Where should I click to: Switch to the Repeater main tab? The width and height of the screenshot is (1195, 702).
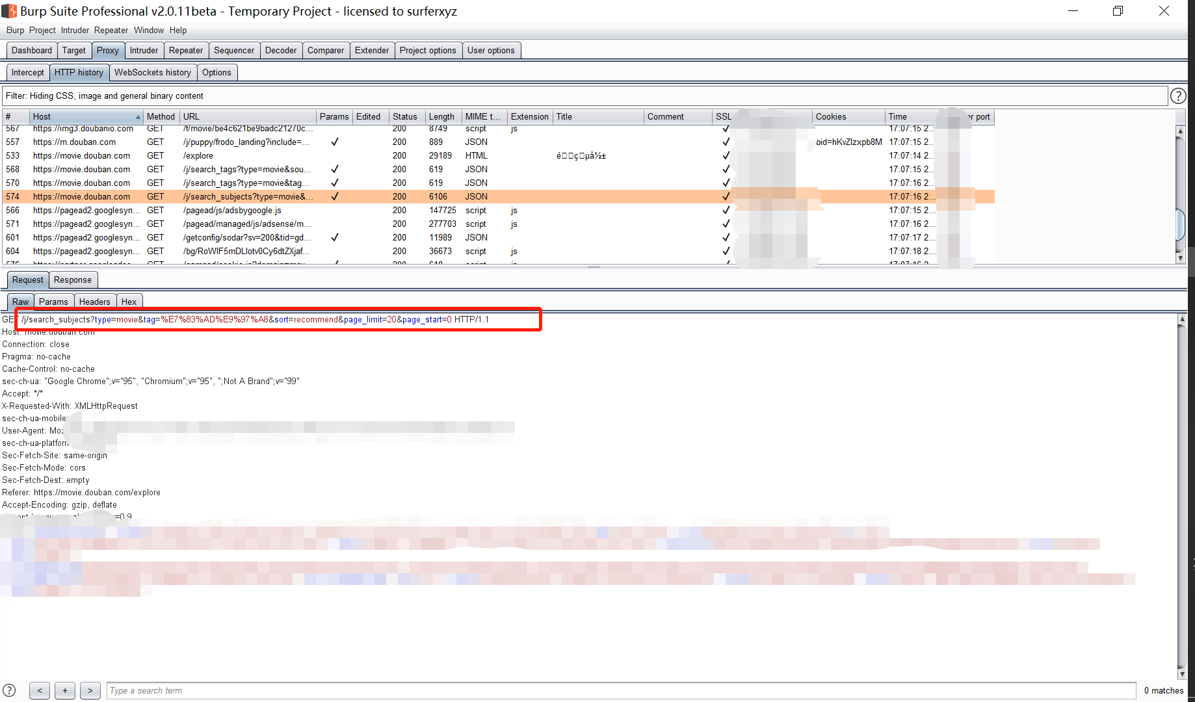pos(186,51)
